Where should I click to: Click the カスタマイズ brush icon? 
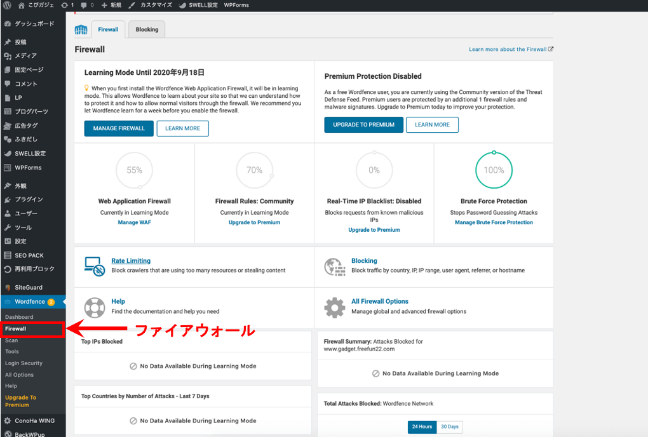click(132, 5)
